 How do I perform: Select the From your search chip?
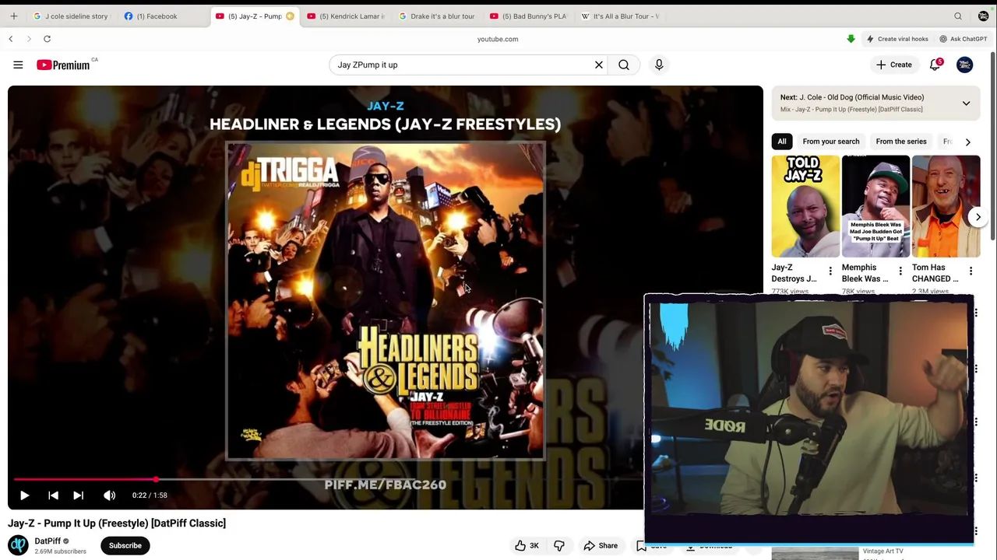click(x=831, y=141)
